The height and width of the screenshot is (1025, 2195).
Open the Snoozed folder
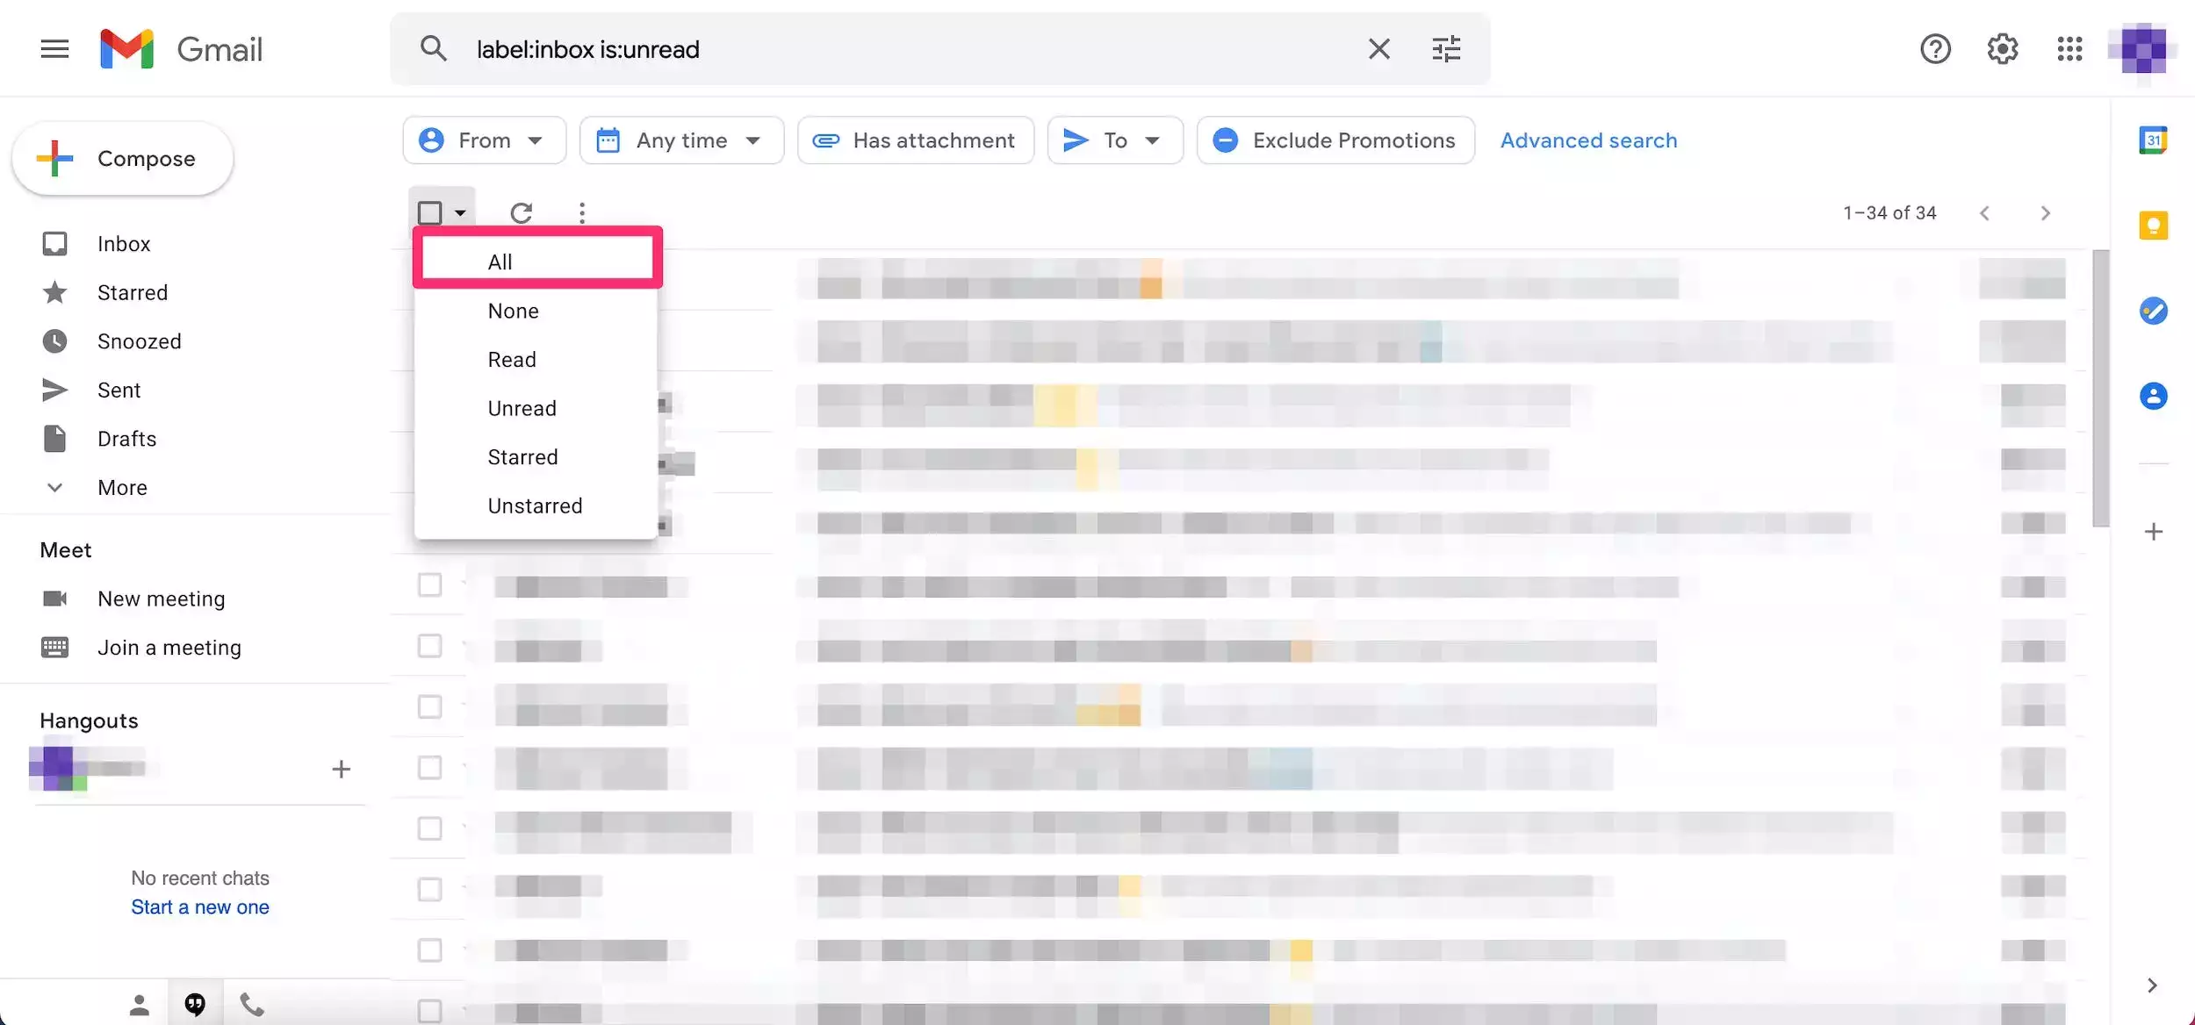[139, 341]
